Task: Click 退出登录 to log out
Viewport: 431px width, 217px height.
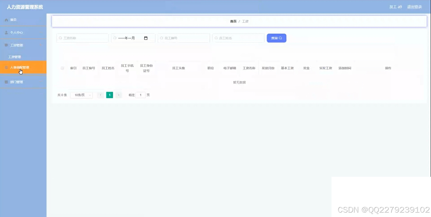Action: (x=414, y=6)
